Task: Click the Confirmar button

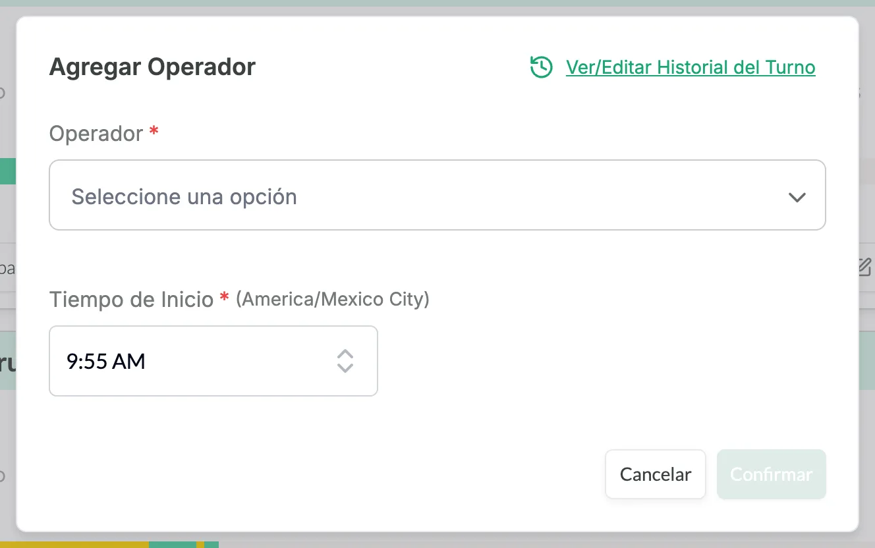Action: (772, 474)
